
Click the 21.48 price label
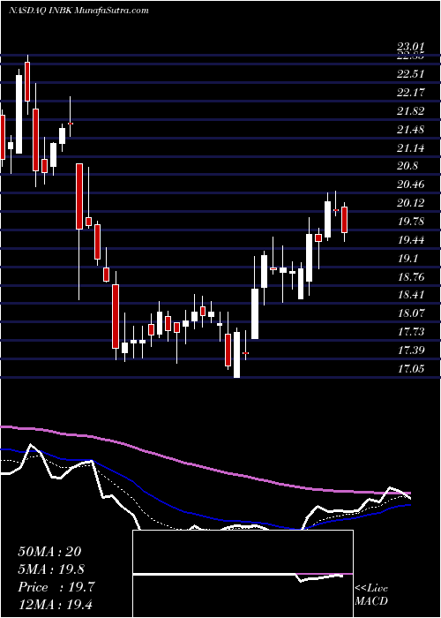410,130
